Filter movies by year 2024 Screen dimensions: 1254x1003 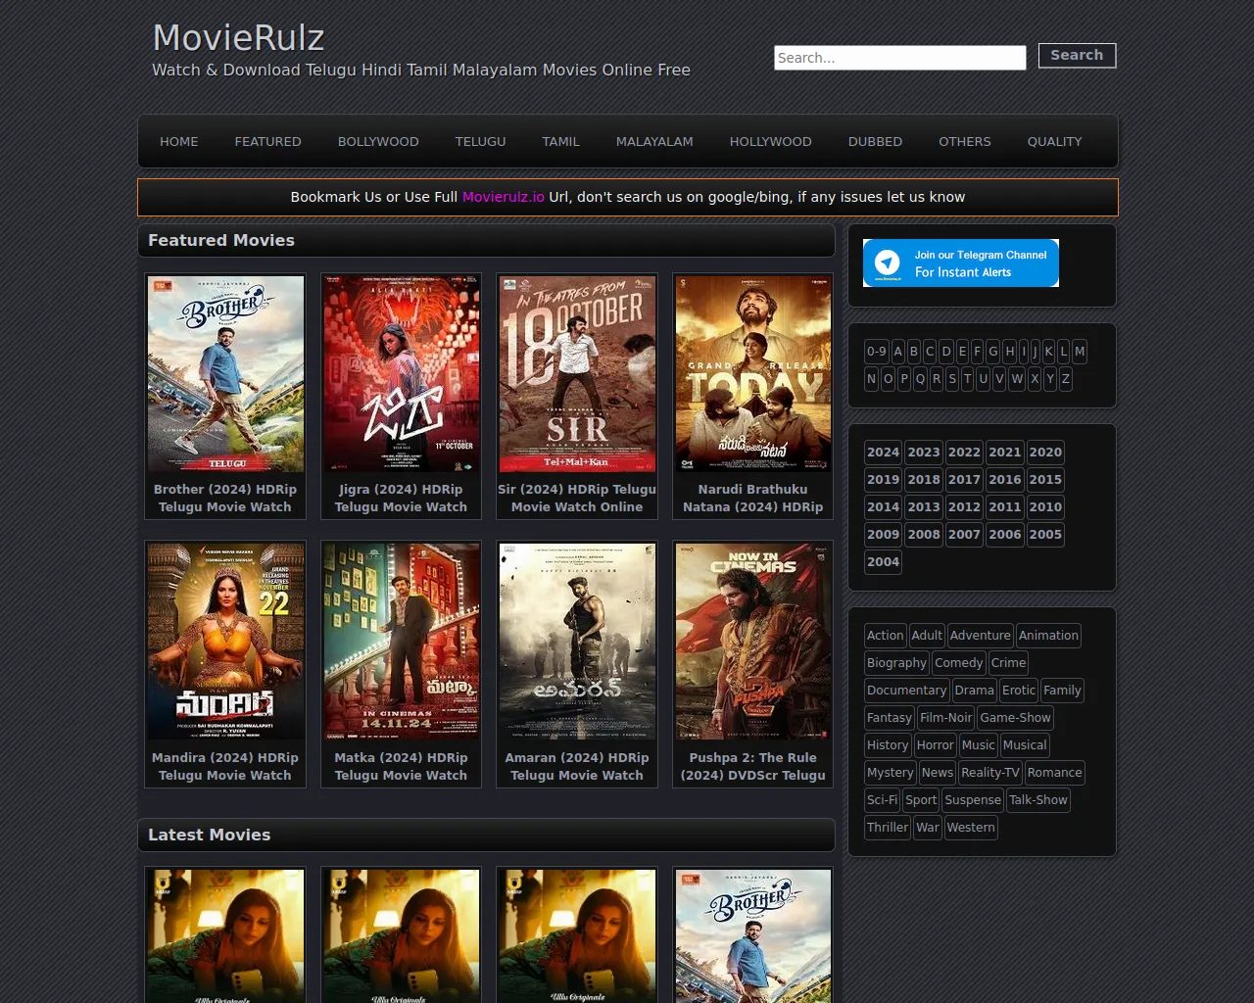pyautogui.click(x=883, y=453)
